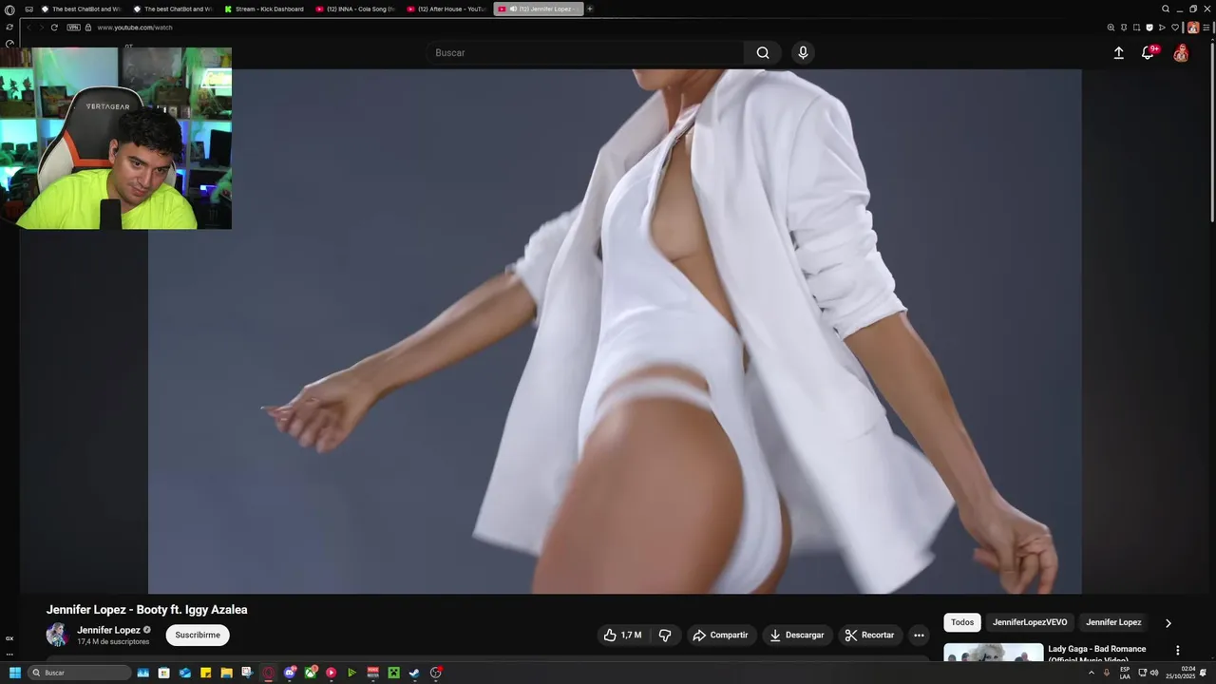1216x684 pixels.
Task: Toggle the VPN badge in address bar
Action: point(73,28)
